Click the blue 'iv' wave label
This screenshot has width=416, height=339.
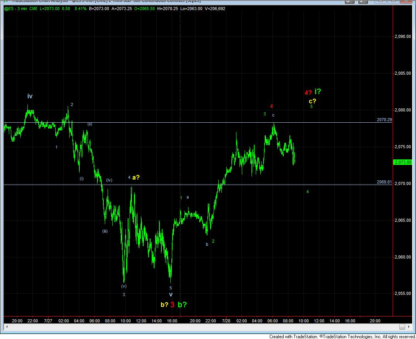coord(30,96)
